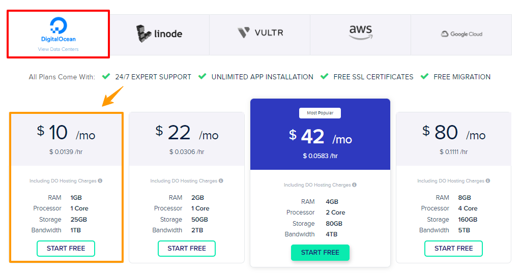Image resolution: width=521 pixels, height=274 pixels.
Task: Click the checkmark beside Free SSL Certificates
Action: pyautogui.click(x=324, y=76)
